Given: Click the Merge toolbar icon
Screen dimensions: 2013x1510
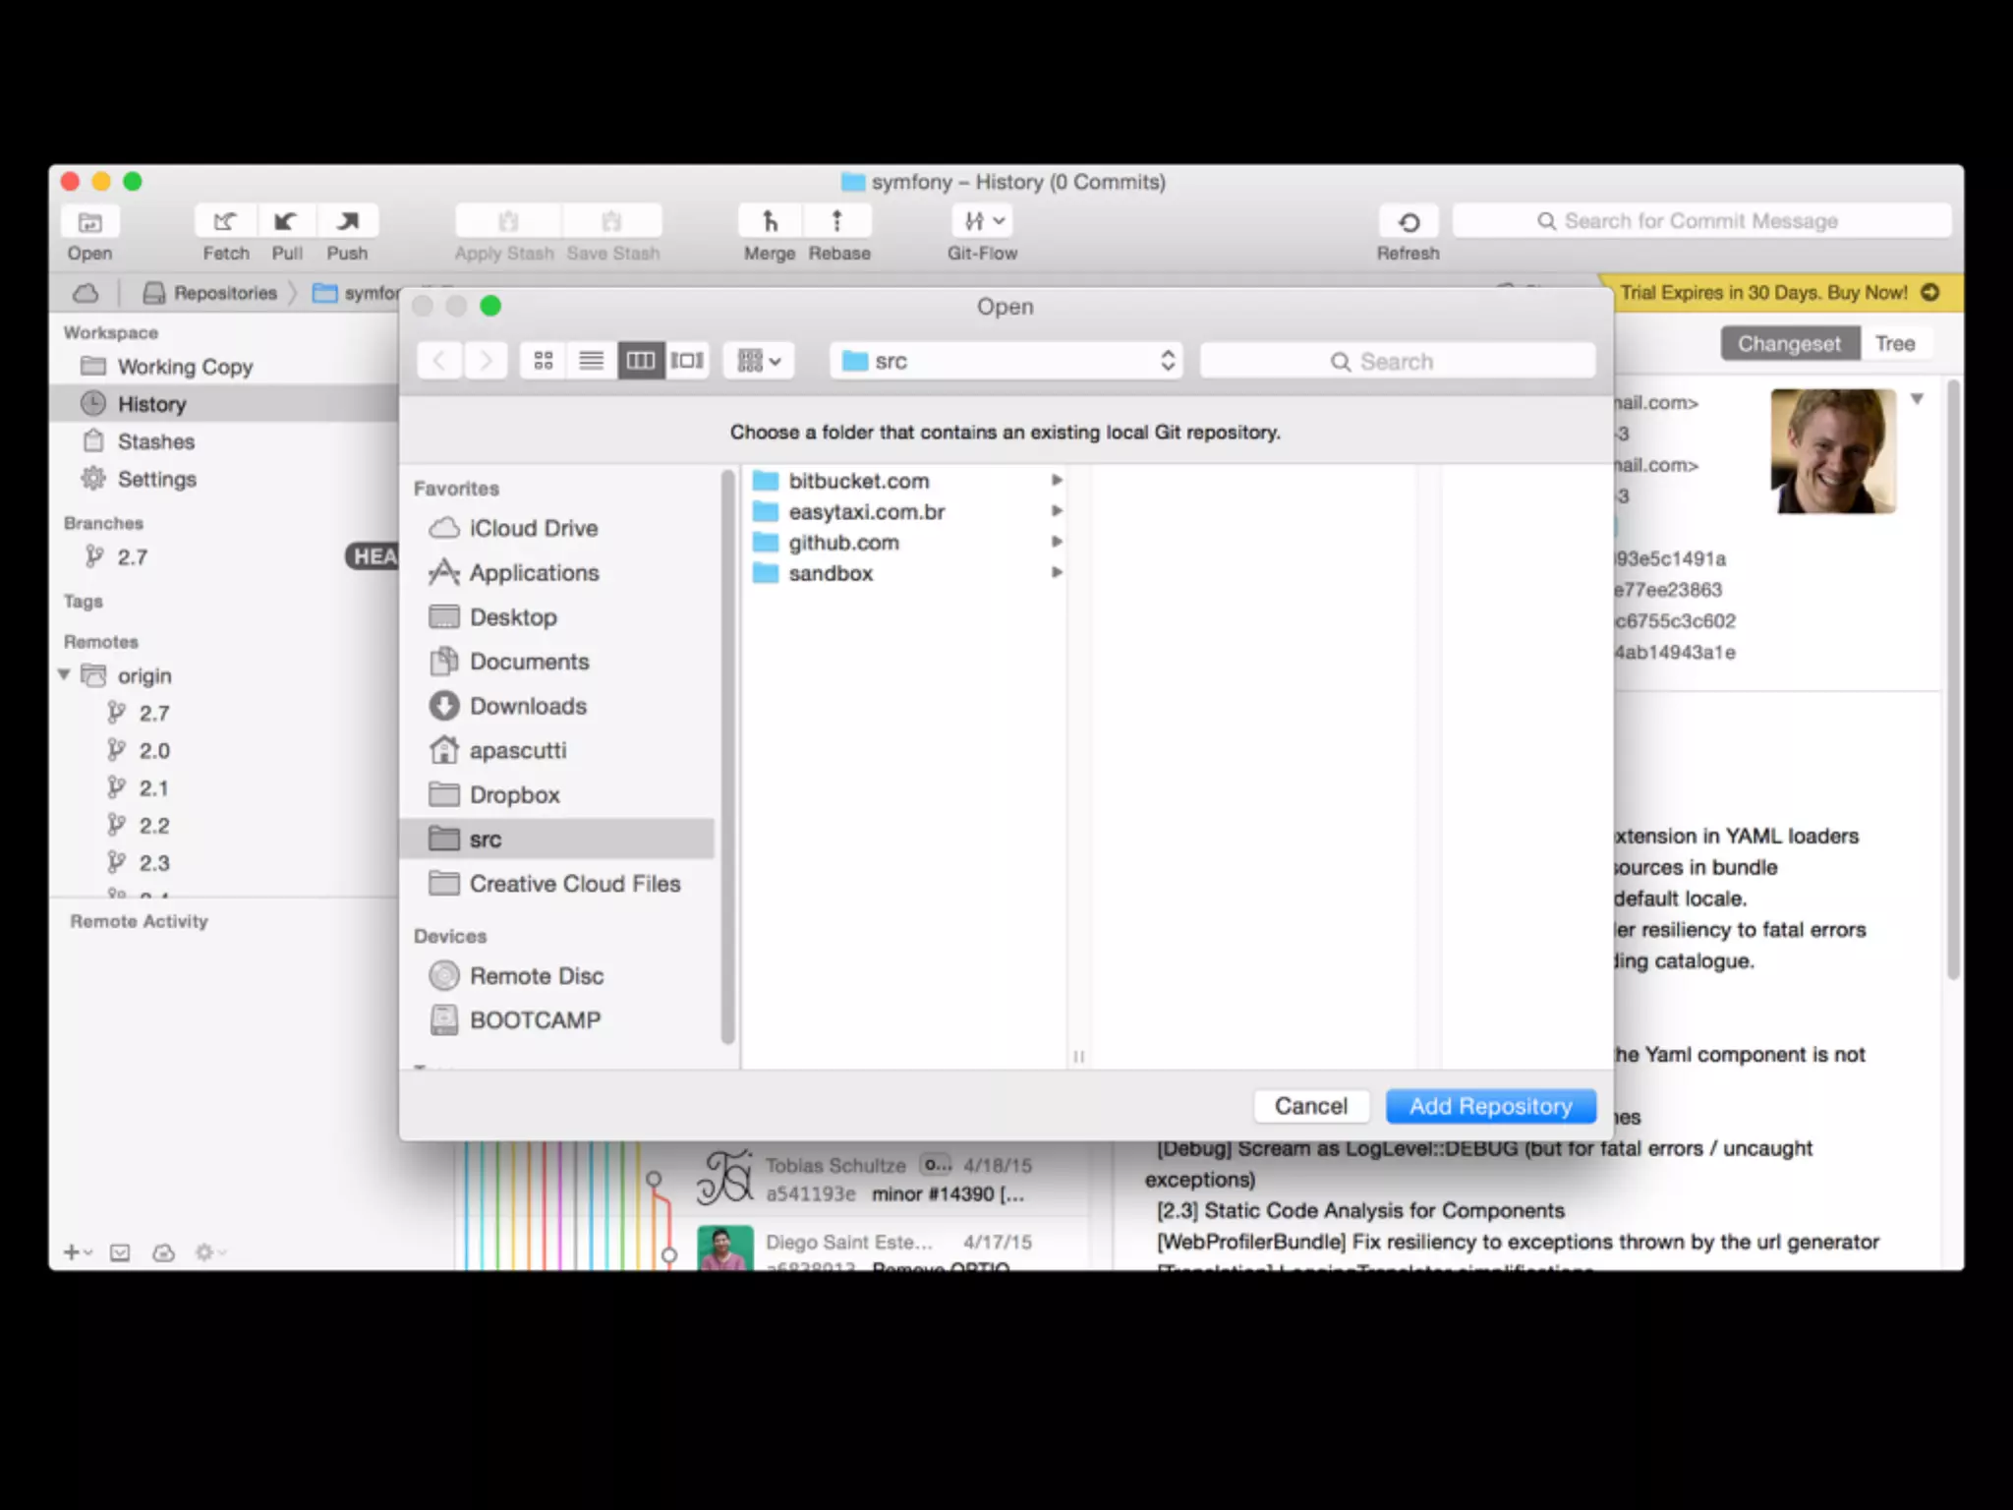Looking at the screenshot, I should (770, 221).
